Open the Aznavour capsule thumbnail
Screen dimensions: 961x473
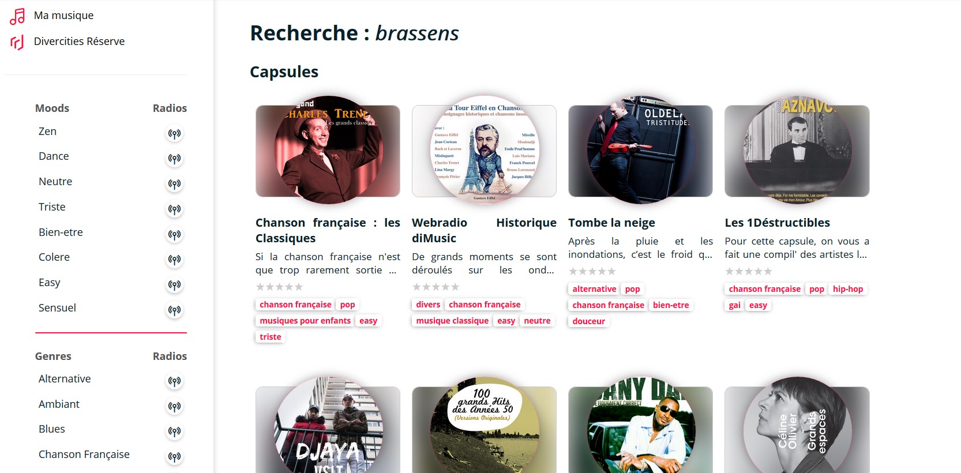(x=797, y=150)
